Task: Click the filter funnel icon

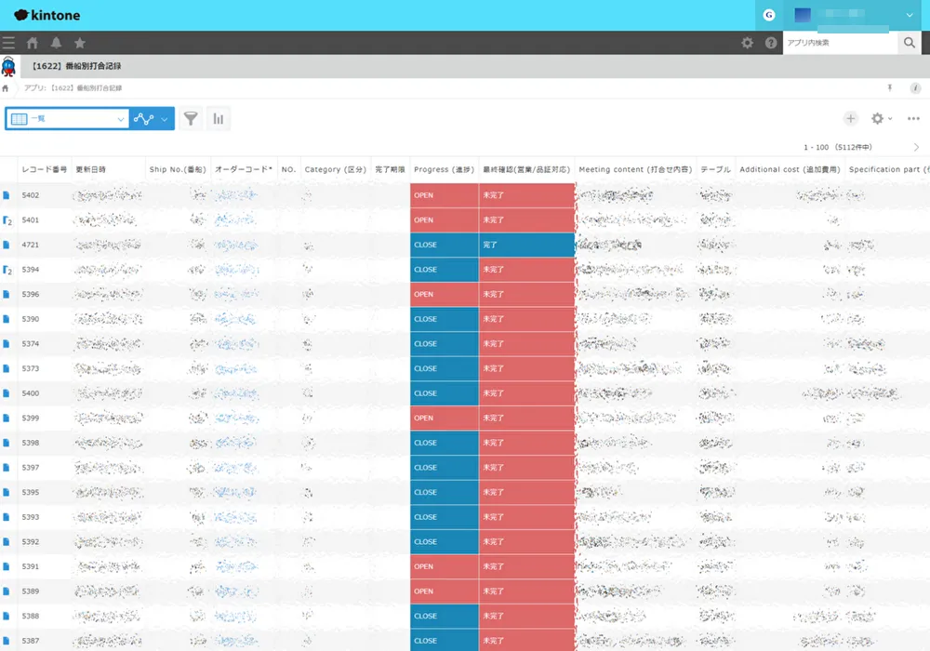Action: pyautogui.click(x=191, y=119)
